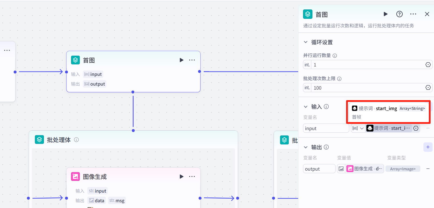434x208 pixels.
Task: Open the side panel's more options menu
Action: (413, 14)
